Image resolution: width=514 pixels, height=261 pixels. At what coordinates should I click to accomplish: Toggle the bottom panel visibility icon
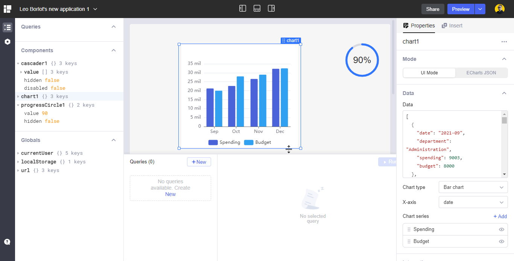pyautogui.click(x=257, y=8)
